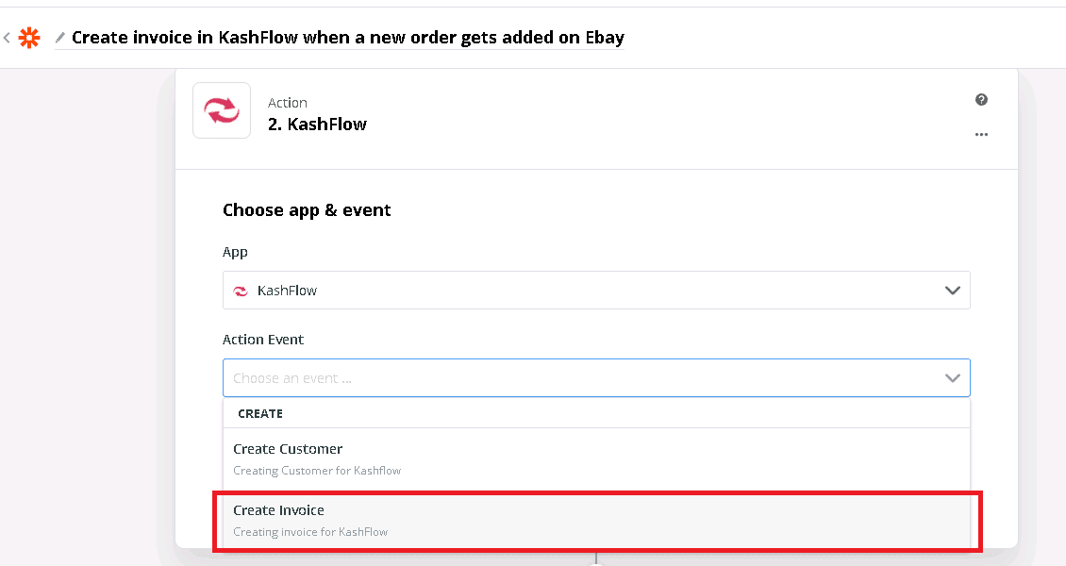Click the large KashFlow logo in step header
Image resolution: width=1066 pixels, height=566 pixels.
coord(222,110)
